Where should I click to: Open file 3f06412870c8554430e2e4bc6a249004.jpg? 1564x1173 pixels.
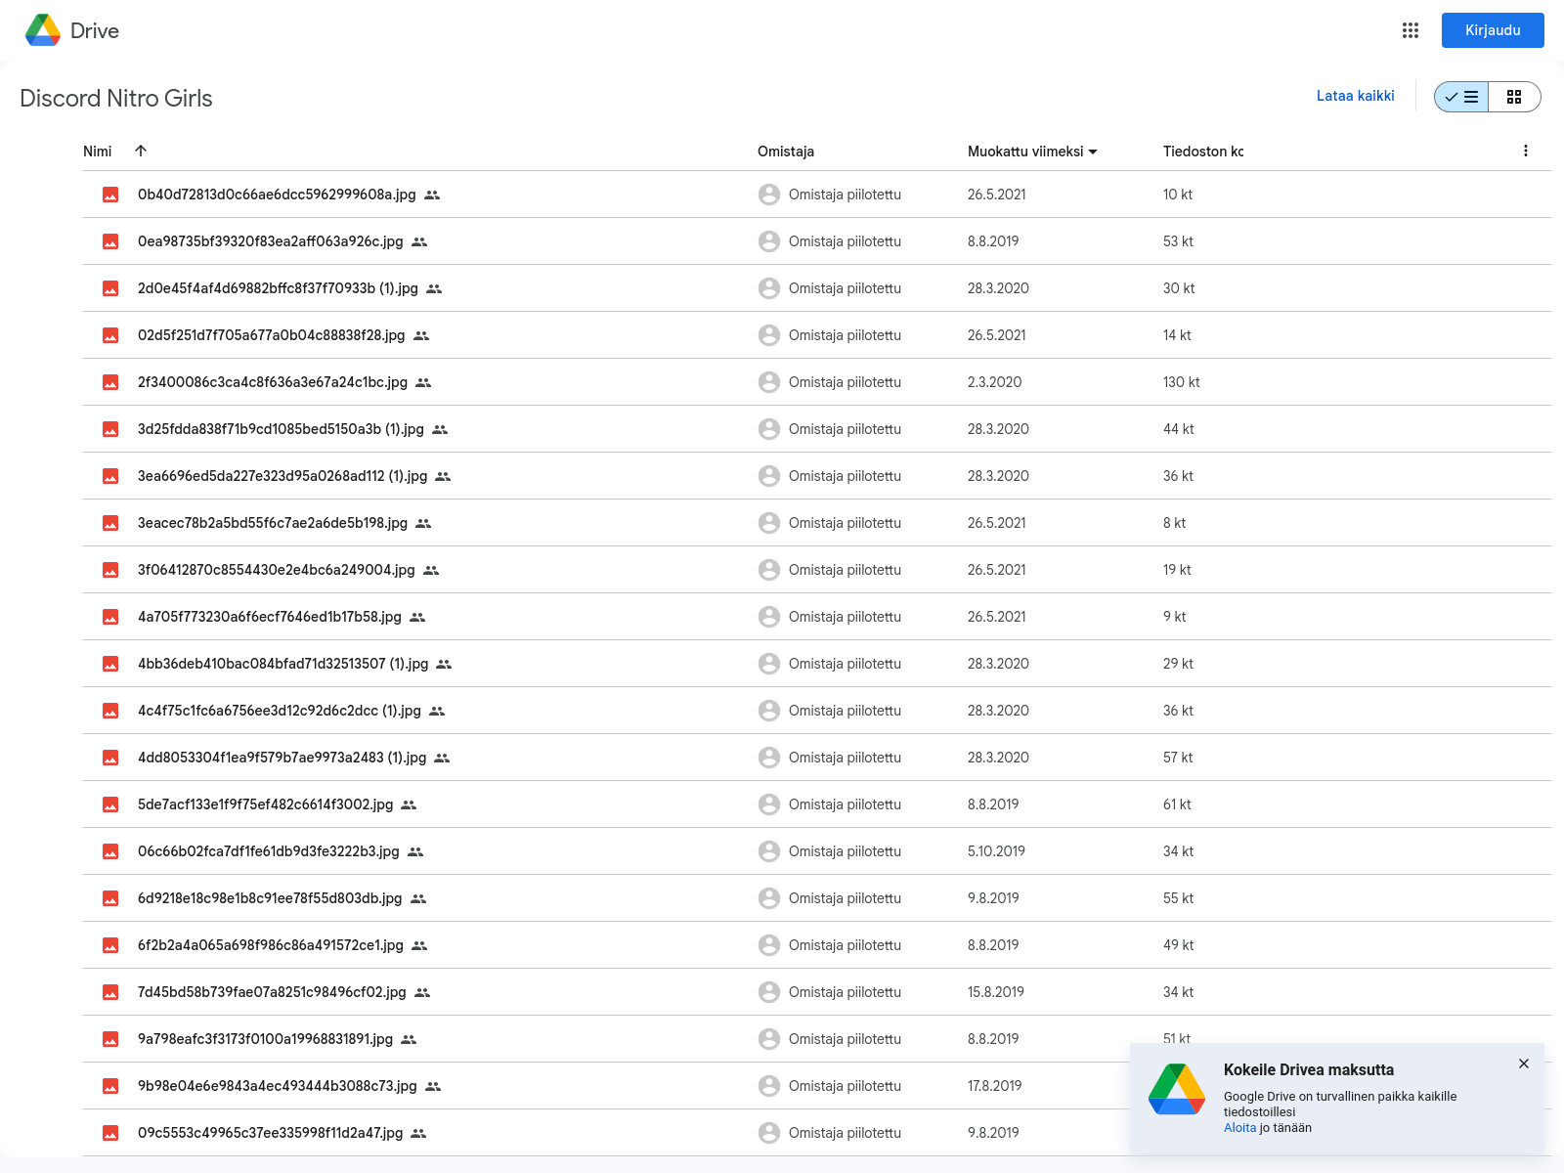pos(277,570)
